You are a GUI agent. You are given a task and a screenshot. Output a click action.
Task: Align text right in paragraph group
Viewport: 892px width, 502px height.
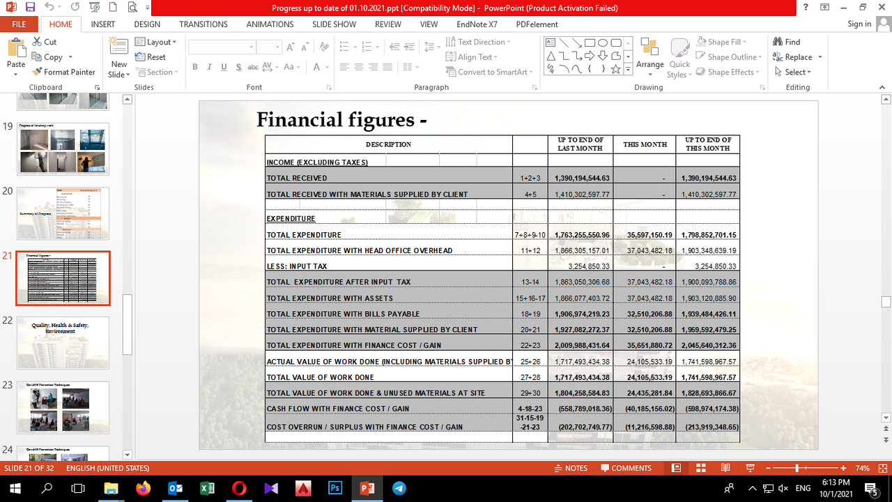(374, 67)
